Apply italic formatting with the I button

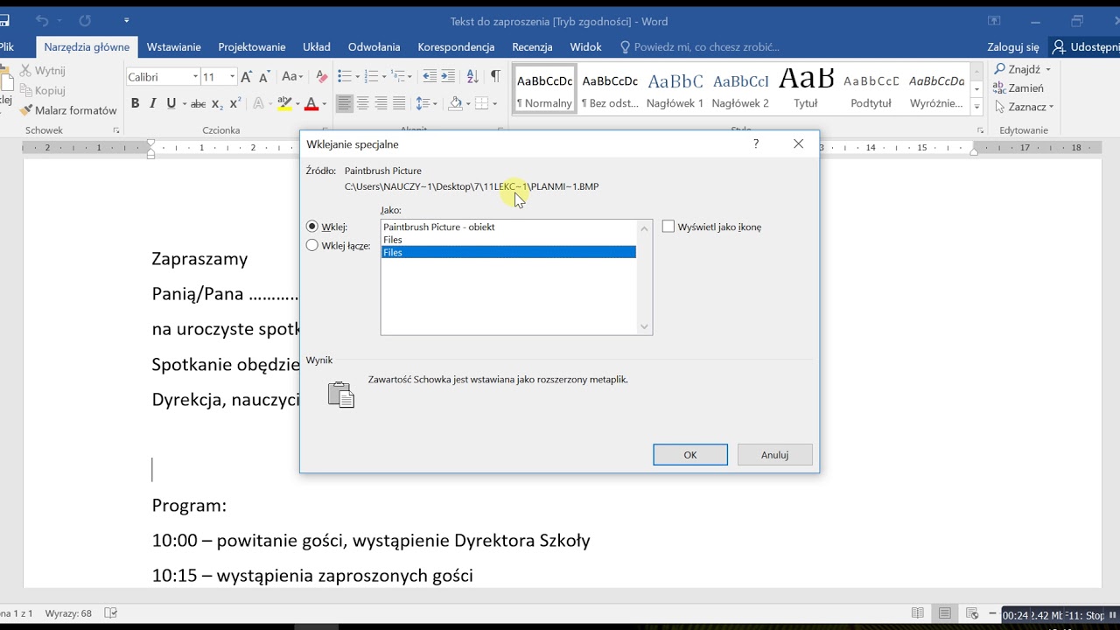153,103
